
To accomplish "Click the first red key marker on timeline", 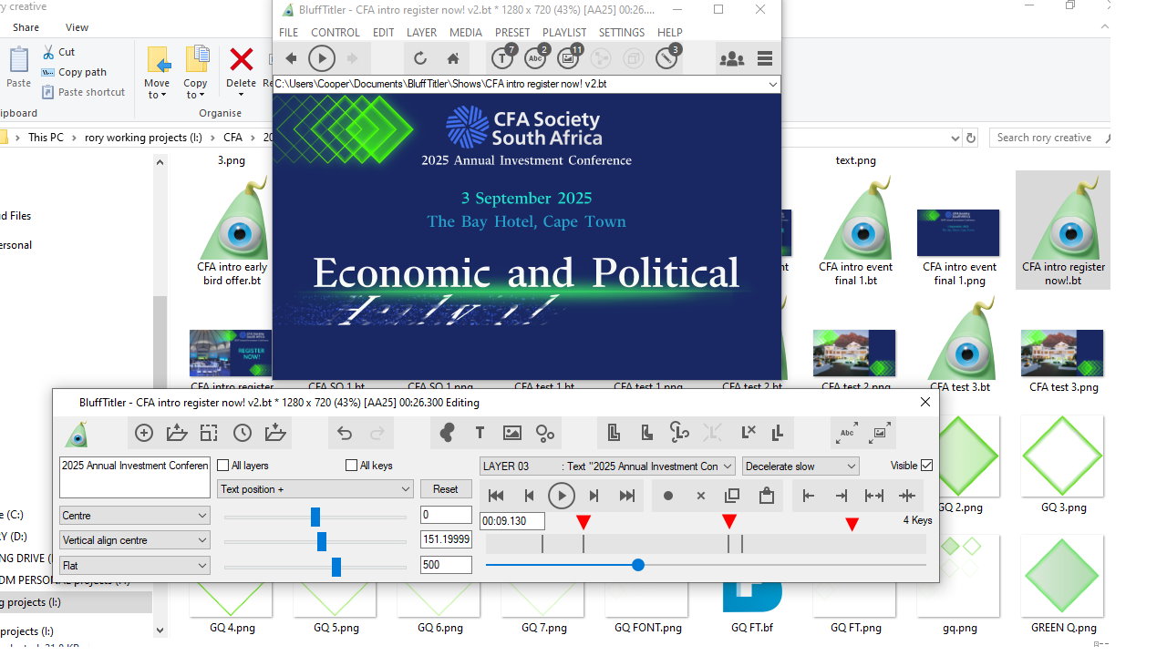I will (x=583, y=522).
